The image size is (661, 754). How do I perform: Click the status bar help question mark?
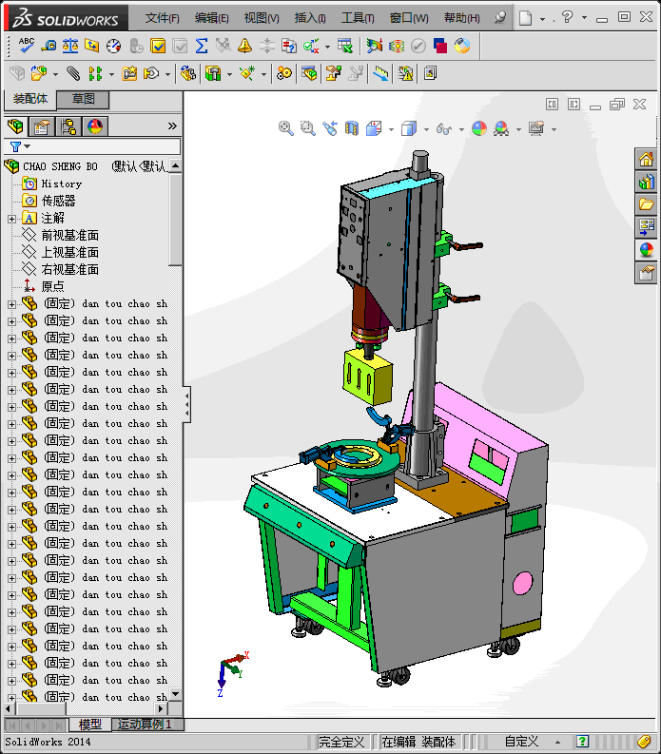582,742
